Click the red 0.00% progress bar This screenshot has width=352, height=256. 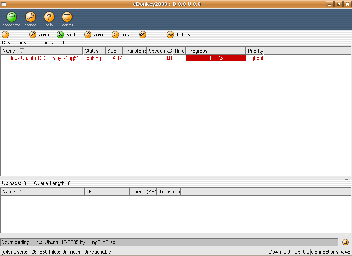coord(216,58)
